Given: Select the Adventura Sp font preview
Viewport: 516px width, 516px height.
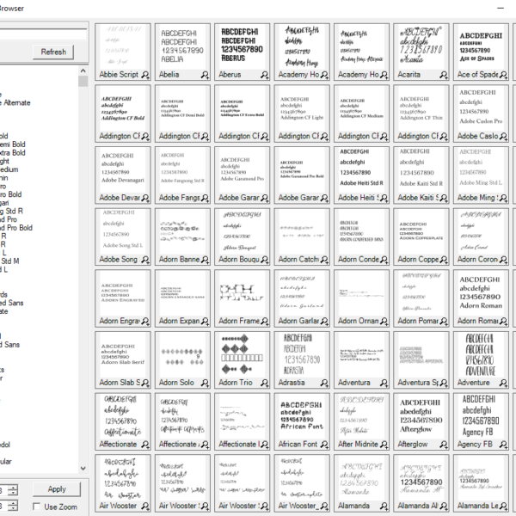Looking at the screenshot, I should 421,359.
